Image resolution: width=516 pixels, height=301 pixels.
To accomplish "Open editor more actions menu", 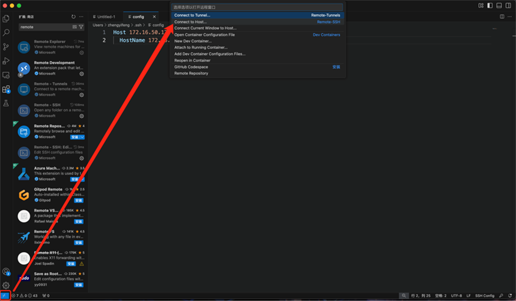I will tap(510, 17).
